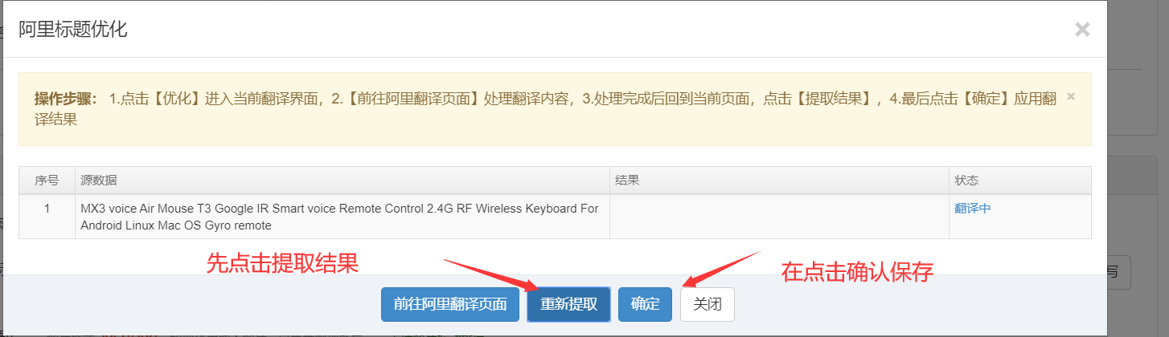This screenshot has height=337, width=1169.
Task: Click the white 关闭 button
Action: click(708, 304)
